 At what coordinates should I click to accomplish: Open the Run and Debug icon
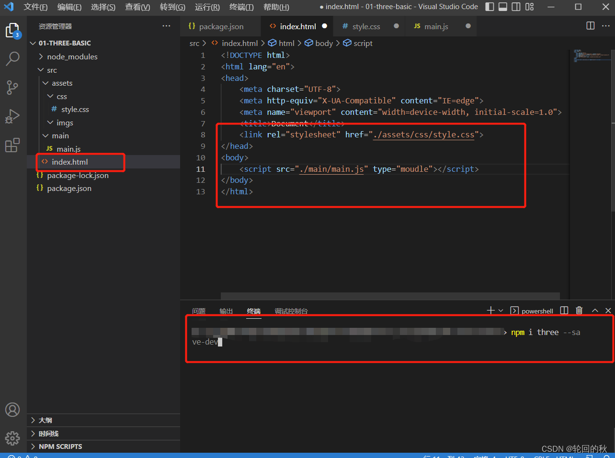12,116
